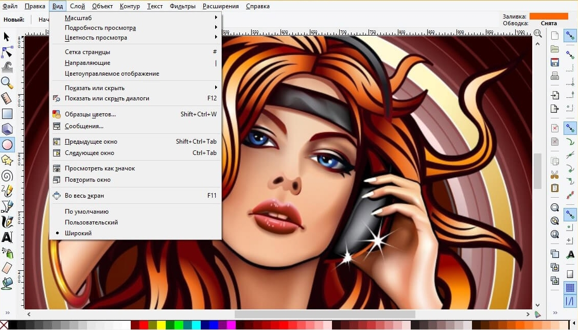Screen dimensions: 578x330
Task: Choose Повторить окно duplicate window
Action: point(135,180)
